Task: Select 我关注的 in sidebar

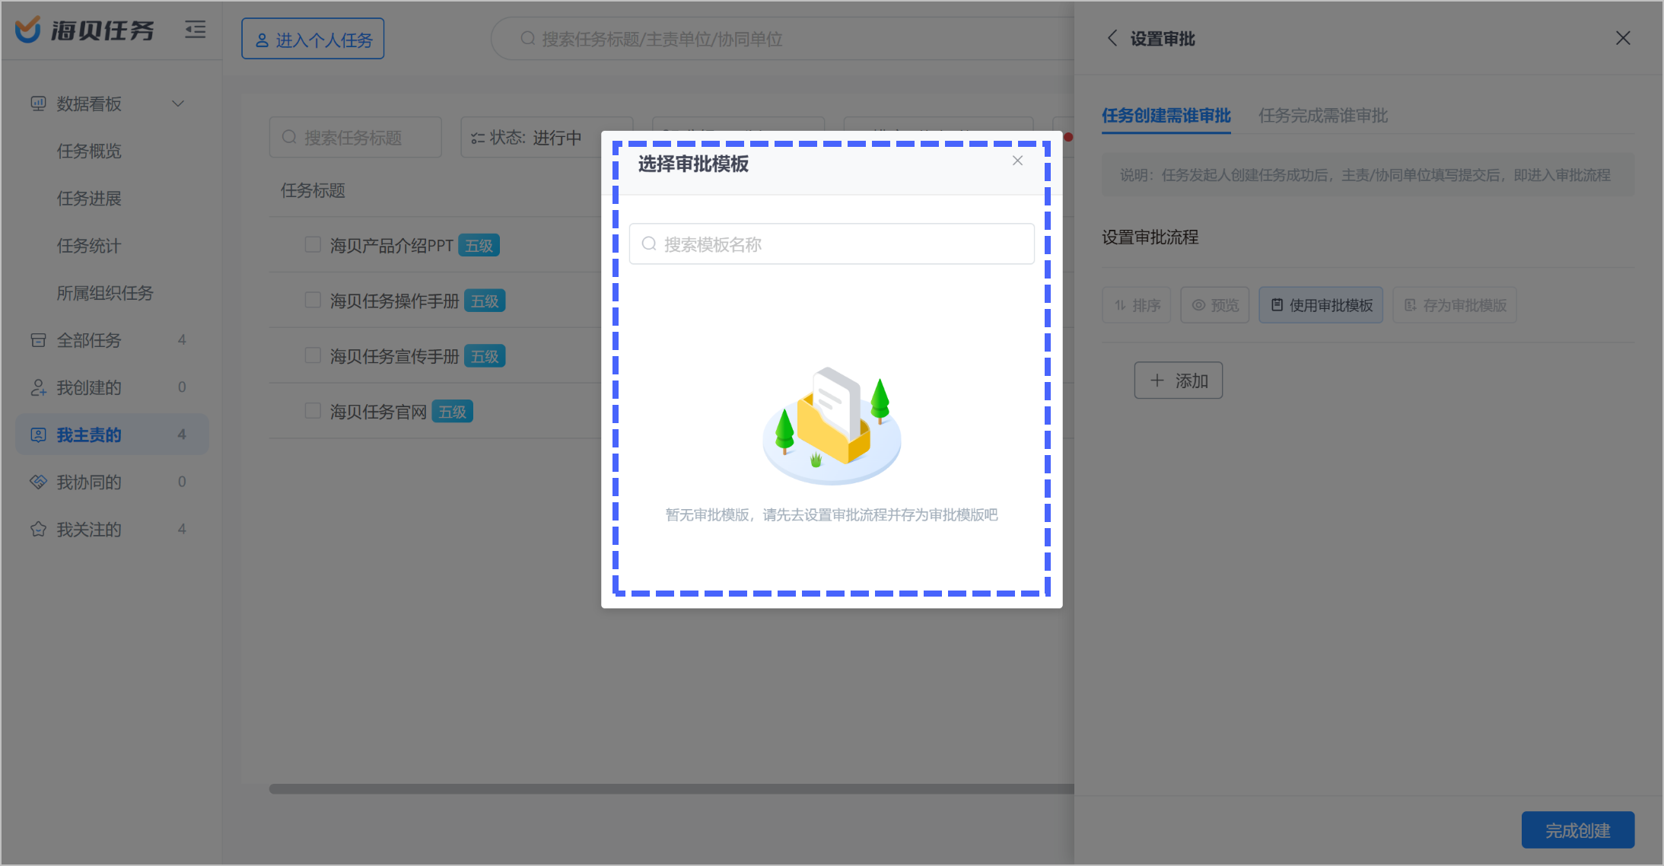Action: coord(112,529)
